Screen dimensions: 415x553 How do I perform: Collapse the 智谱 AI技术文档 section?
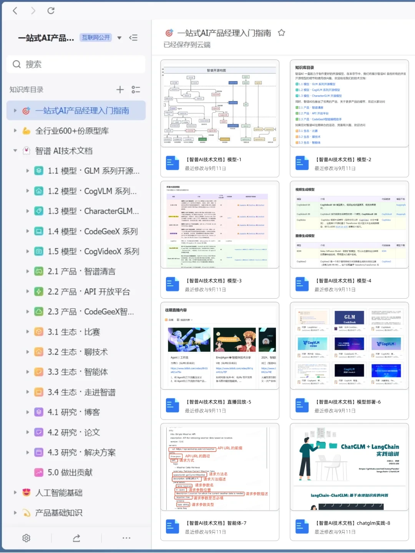[15, 151]
